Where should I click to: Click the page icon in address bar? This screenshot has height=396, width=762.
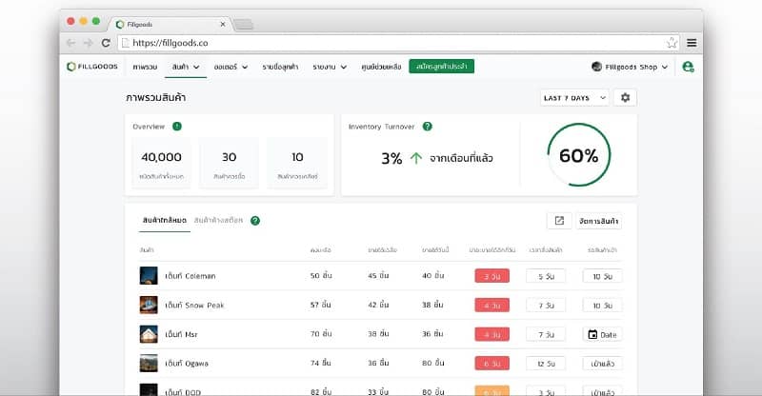pos(126,43)
